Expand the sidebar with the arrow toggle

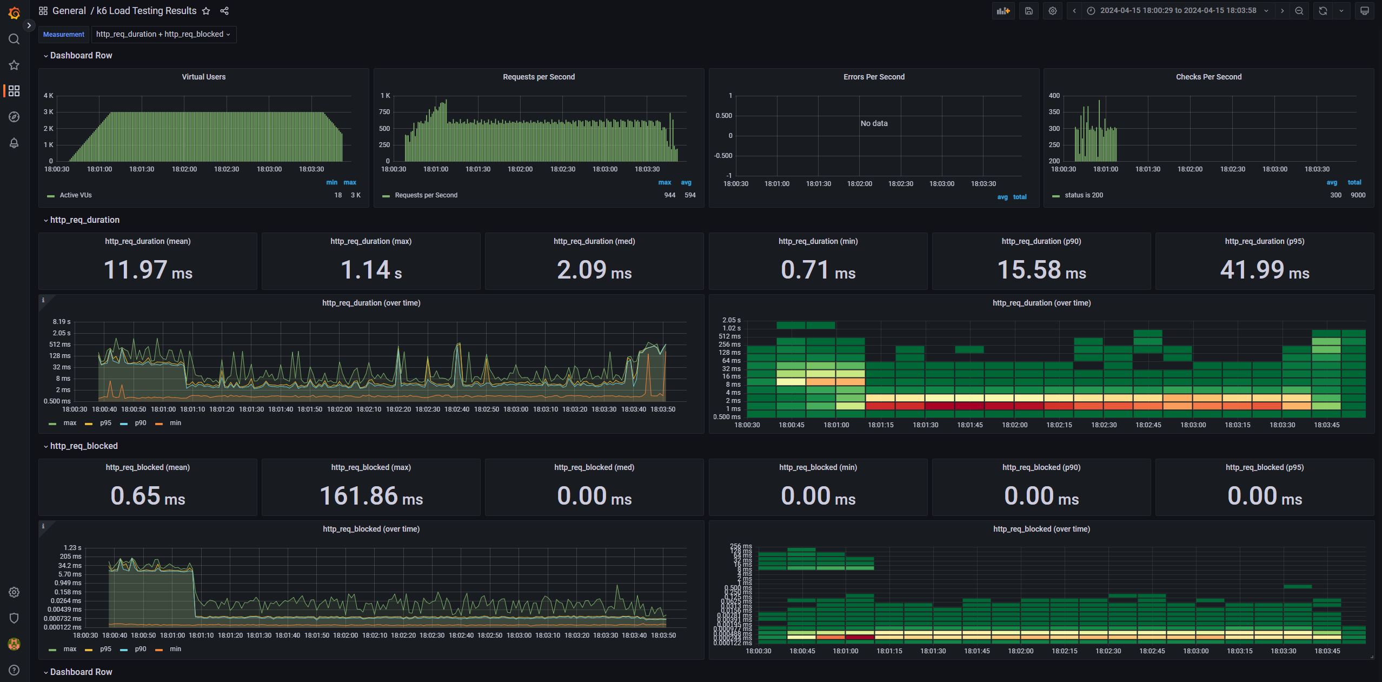coord(29,25)
